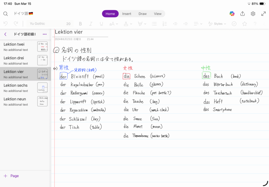Toggle italic formatting
The width and height of the screenshot is (269, 187).
(x=91, y=24)
